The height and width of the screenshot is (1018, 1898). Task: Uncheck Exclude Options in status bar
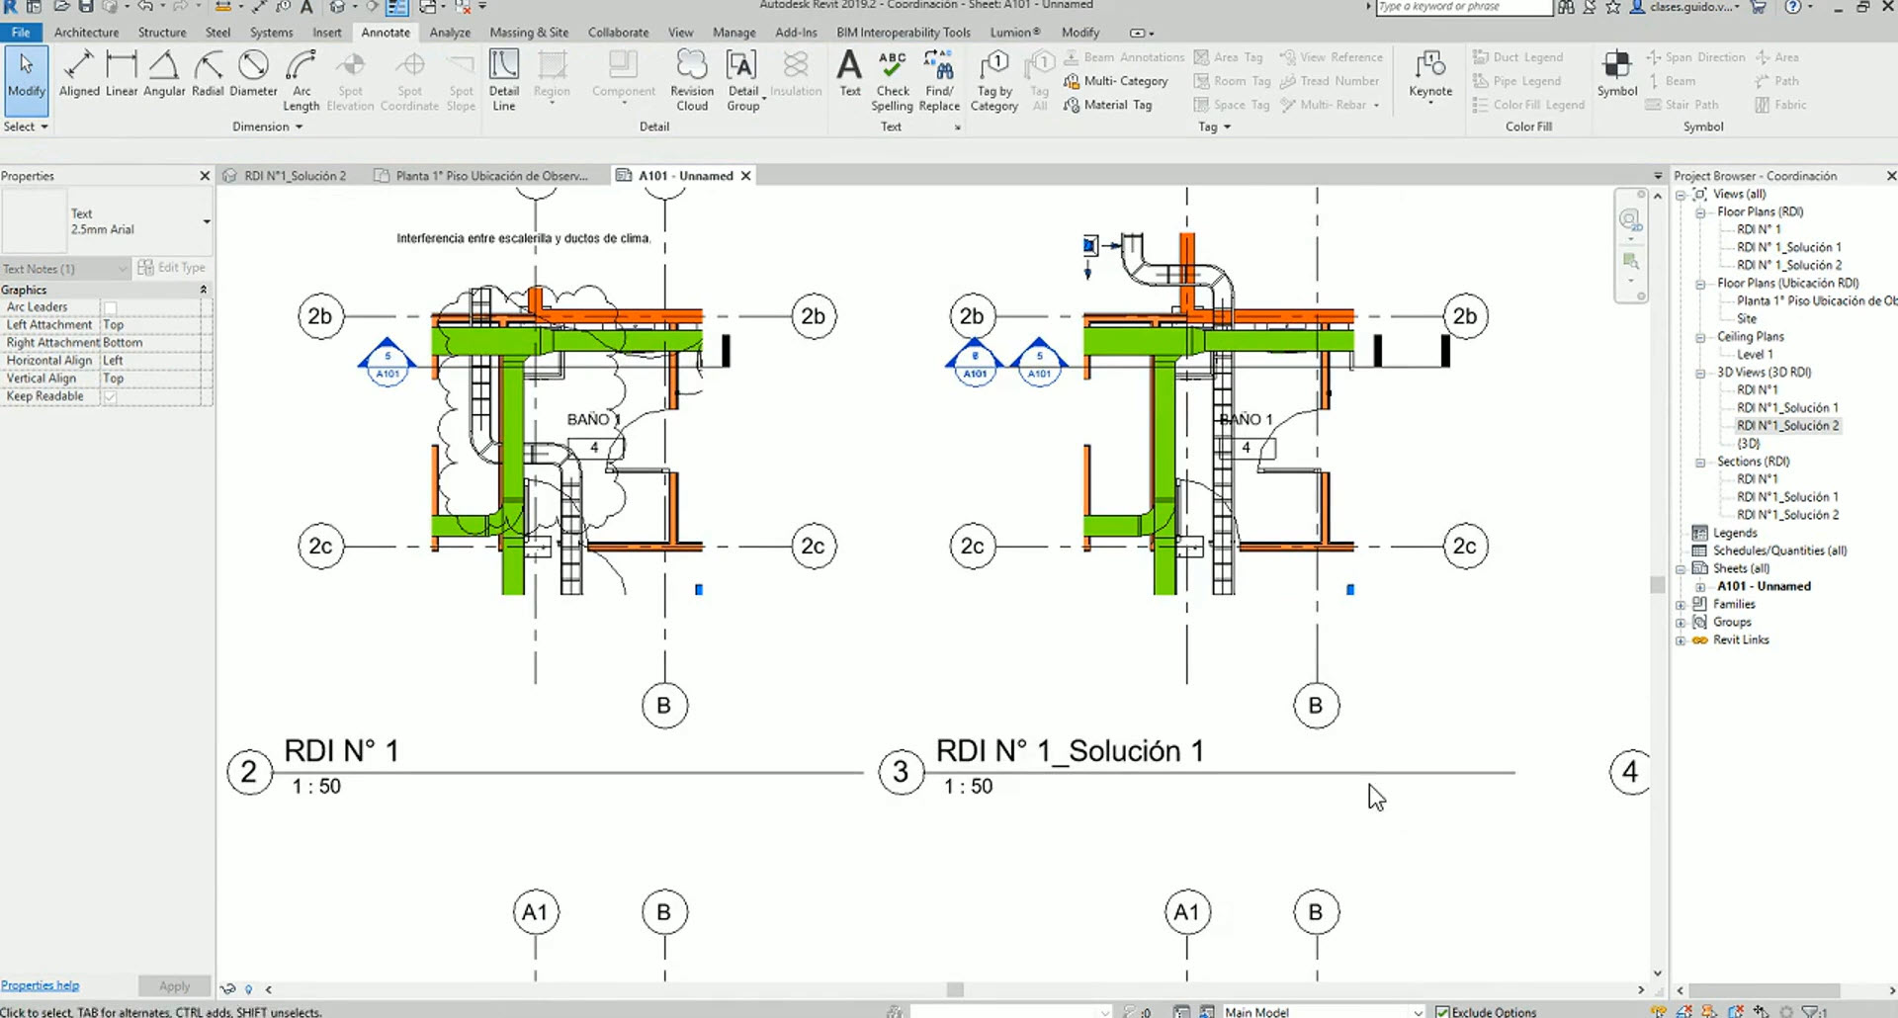(x=1442, y=1011)
